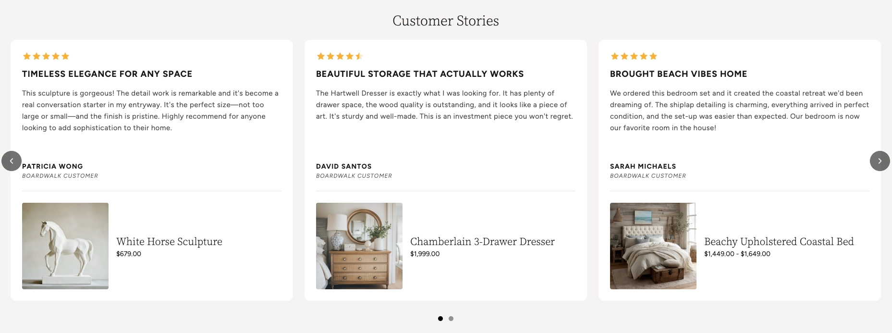This screenshot has width=892, height=333.
Task: Click the third star in Patricia Wong's rating
Action: tap(46, 56)
